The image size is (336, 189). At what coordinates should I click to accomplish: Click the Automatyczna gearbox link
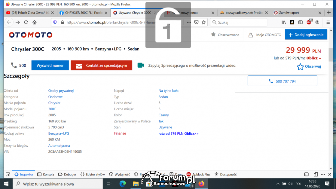[59, 145]
